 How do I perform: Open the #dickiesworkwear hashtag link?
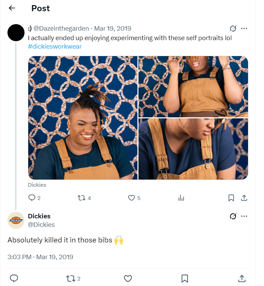click(x=55, y=47)
